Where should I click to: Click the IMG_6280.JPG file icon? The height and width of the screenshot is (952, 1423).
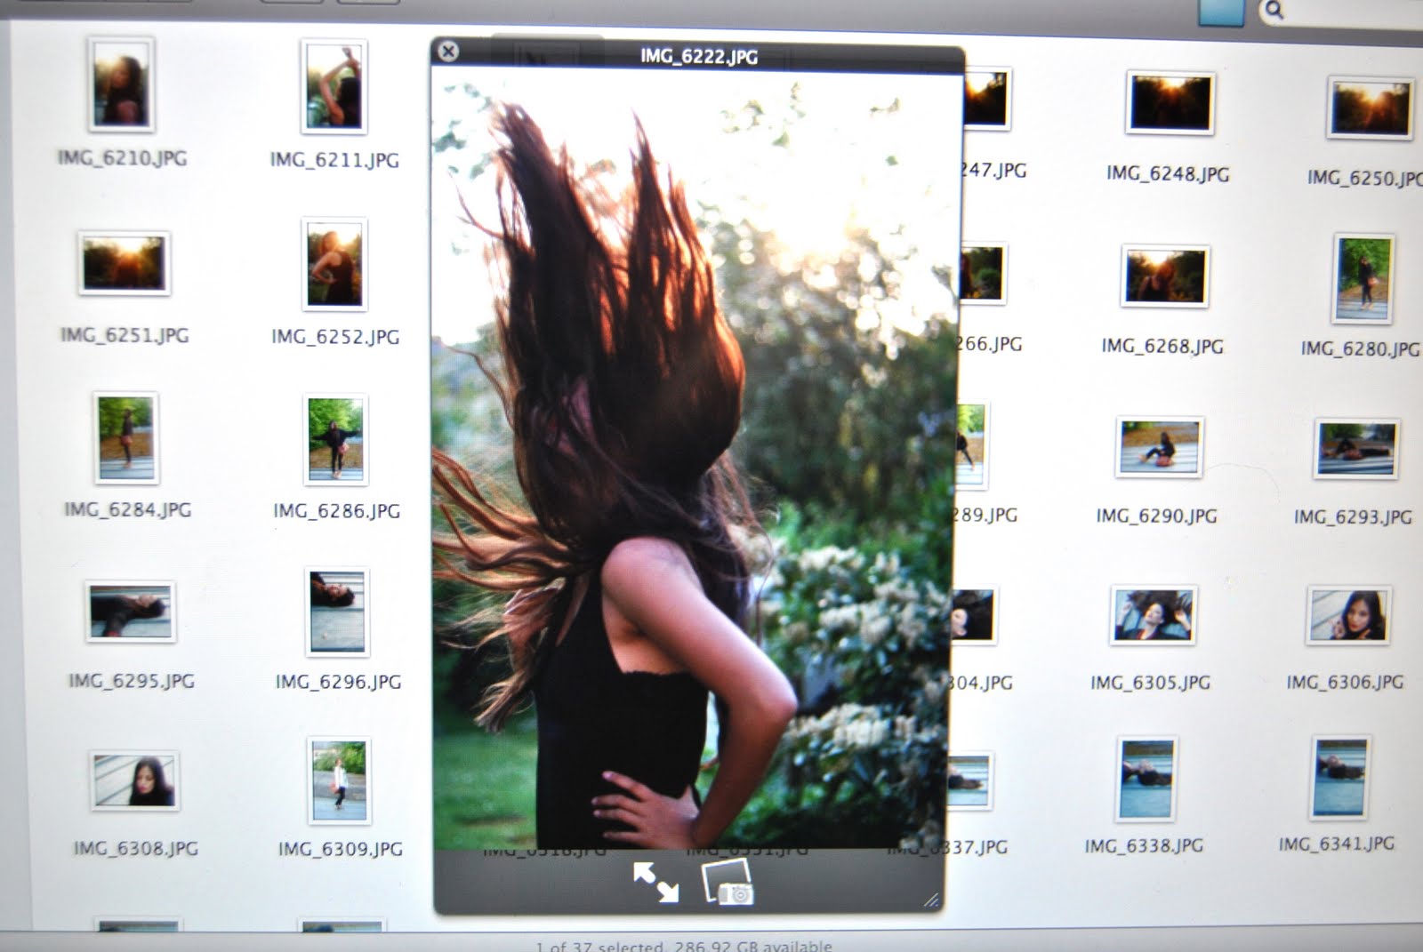coord(1363,278)
